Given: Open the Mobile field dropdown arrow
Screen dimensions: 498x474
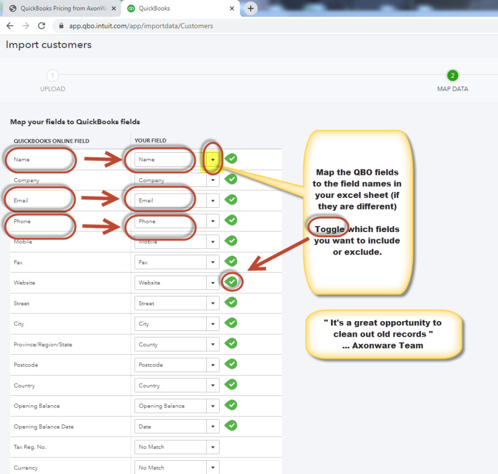Looking at the screenshot, I should 213,242.
